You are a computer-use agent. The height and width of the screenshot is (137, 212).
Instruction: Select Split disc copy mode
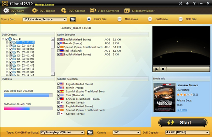(181, 19)
